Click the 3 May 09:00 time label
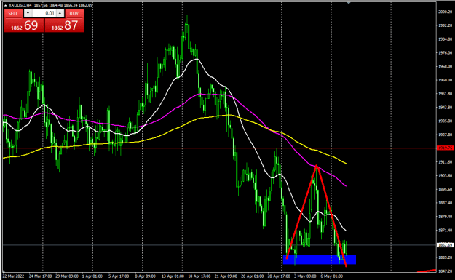 click(305, 276)
